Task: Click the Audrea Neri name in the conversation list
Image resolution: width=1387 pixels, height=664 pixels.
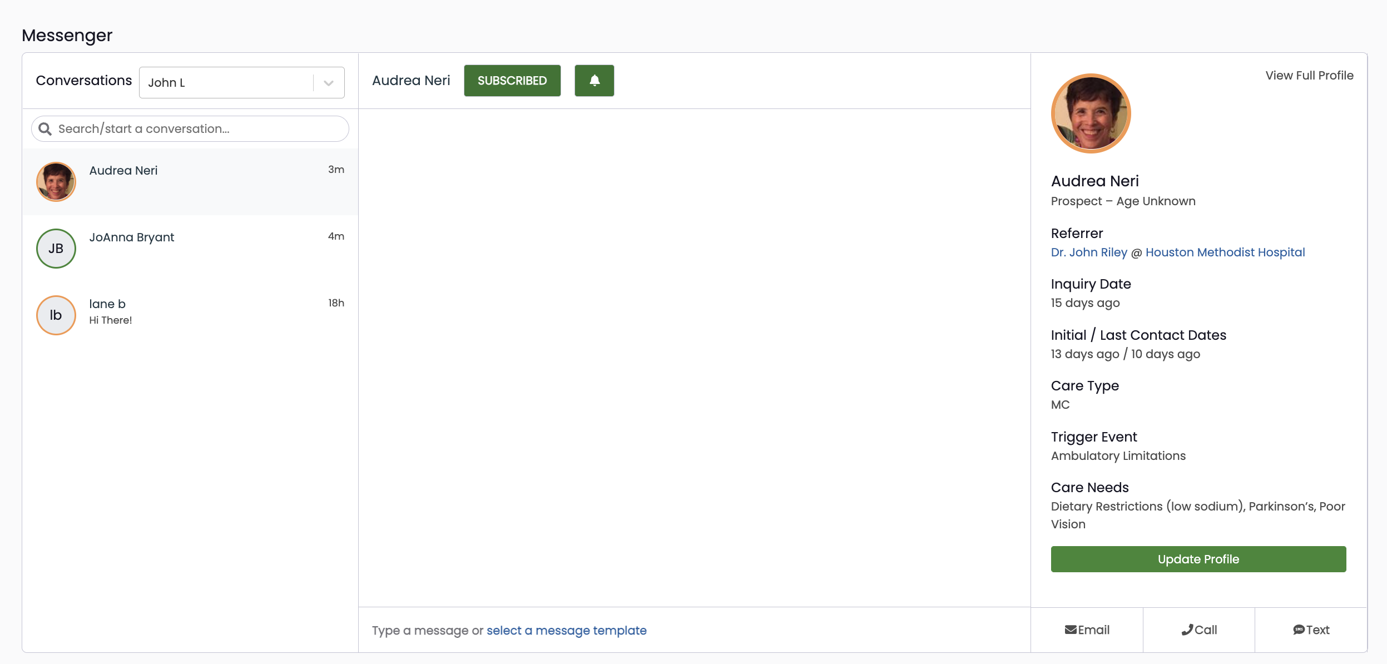Action: click(x=123, y=171)
